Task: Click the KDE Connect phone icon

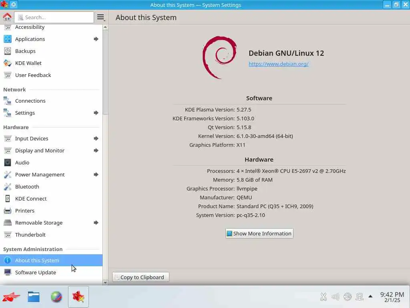Action: pos(8,199)
